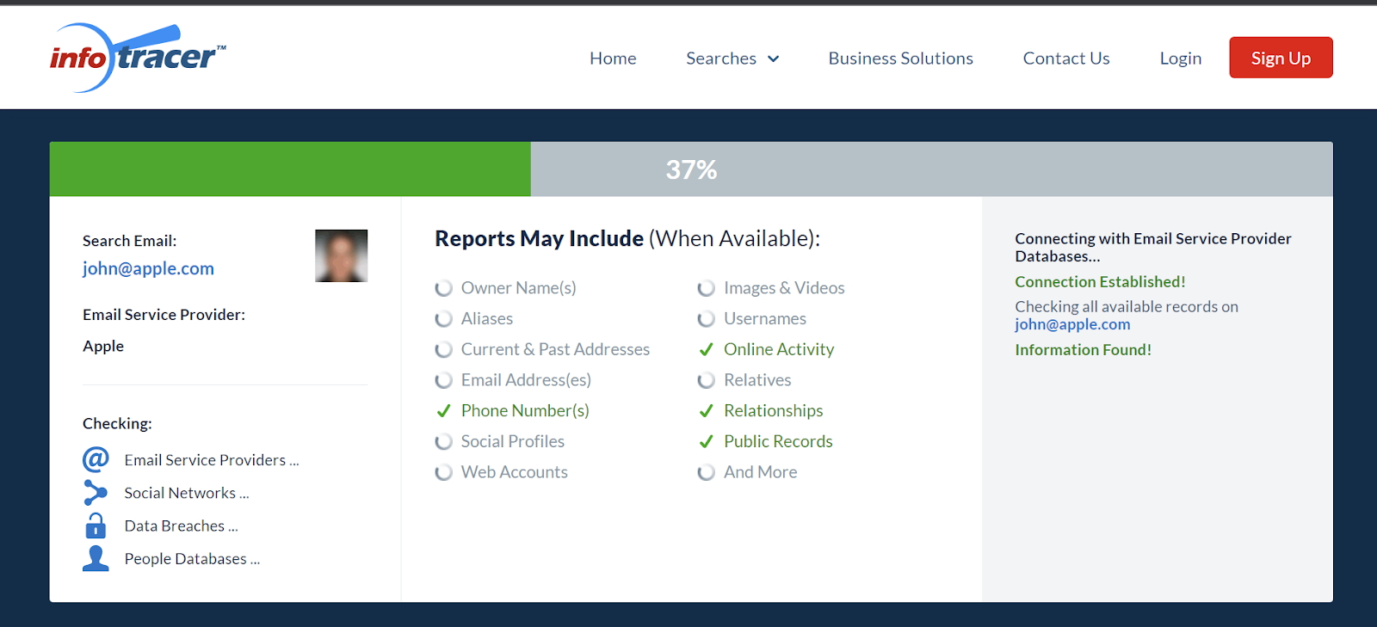This screenshot has width=1377, height=627.
Task: Select the Images & Videos label
Action: 784,288
